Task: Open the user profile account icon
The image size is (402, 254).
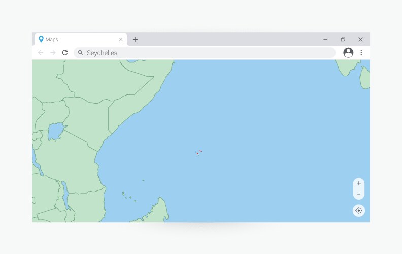Action: tap(348, 53)
